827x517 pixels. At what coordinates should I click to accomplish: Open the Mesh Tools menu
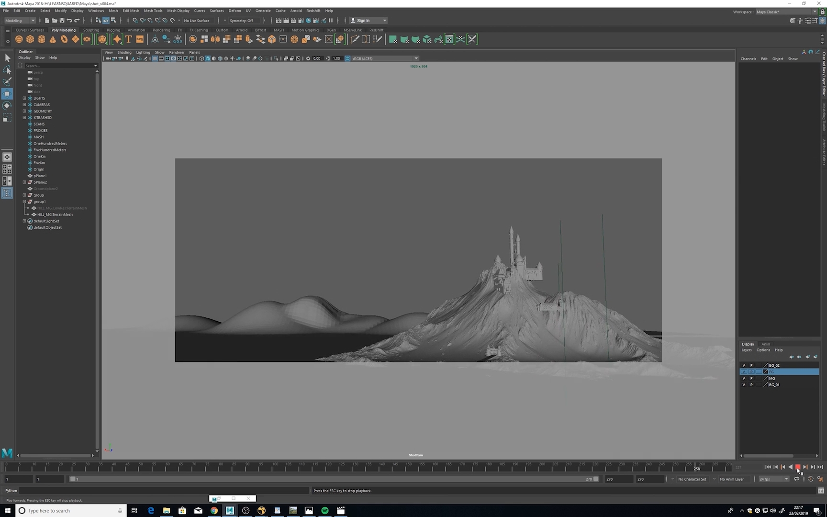153,11
